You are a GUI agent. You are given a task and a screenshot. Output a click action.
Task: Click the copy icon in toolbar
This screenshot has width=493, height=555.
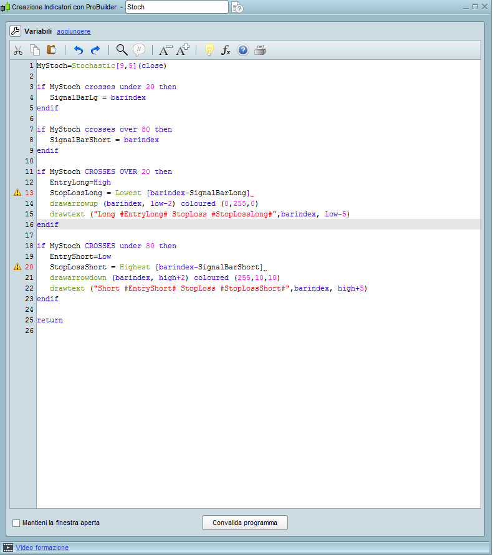tap(35, 51)
